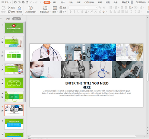The width and height of the screenshot is (149, 139).
Task: Select slide 1 thumbnail
Action: click(14, 28)
